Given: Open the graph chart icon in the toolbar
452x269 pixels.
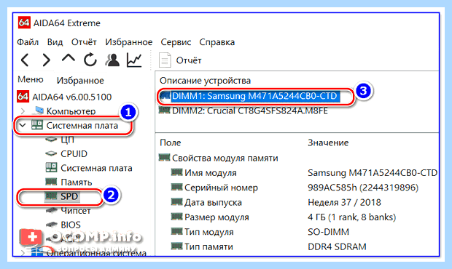Looking at the screenshot, I should [134, 60].
